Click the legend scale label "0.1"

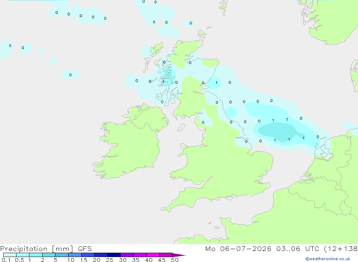click(6, 260)
